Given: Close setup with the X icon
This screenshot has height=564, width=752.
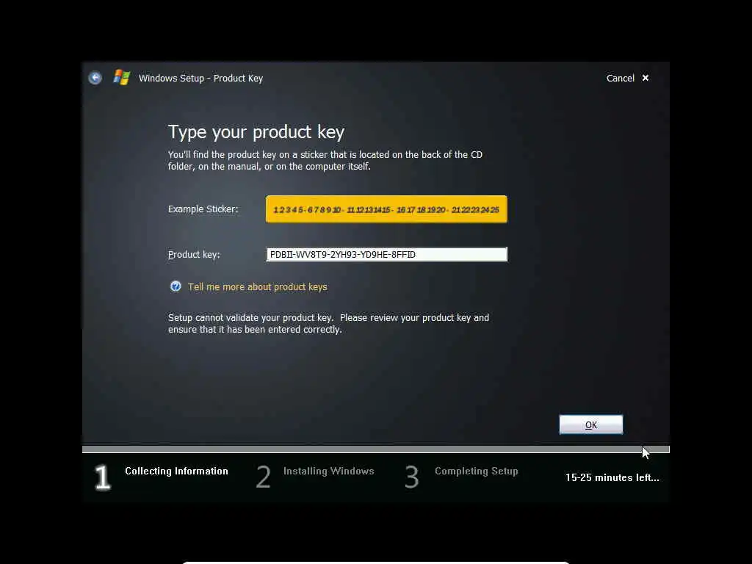Looking at the screenshot, I should tap(646, 78).
